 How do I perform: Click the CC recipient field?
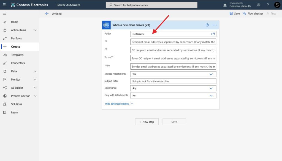[x=173, y=50]
